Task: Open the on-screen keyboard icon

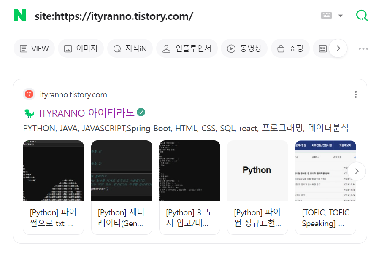Action: click(326, 16)
